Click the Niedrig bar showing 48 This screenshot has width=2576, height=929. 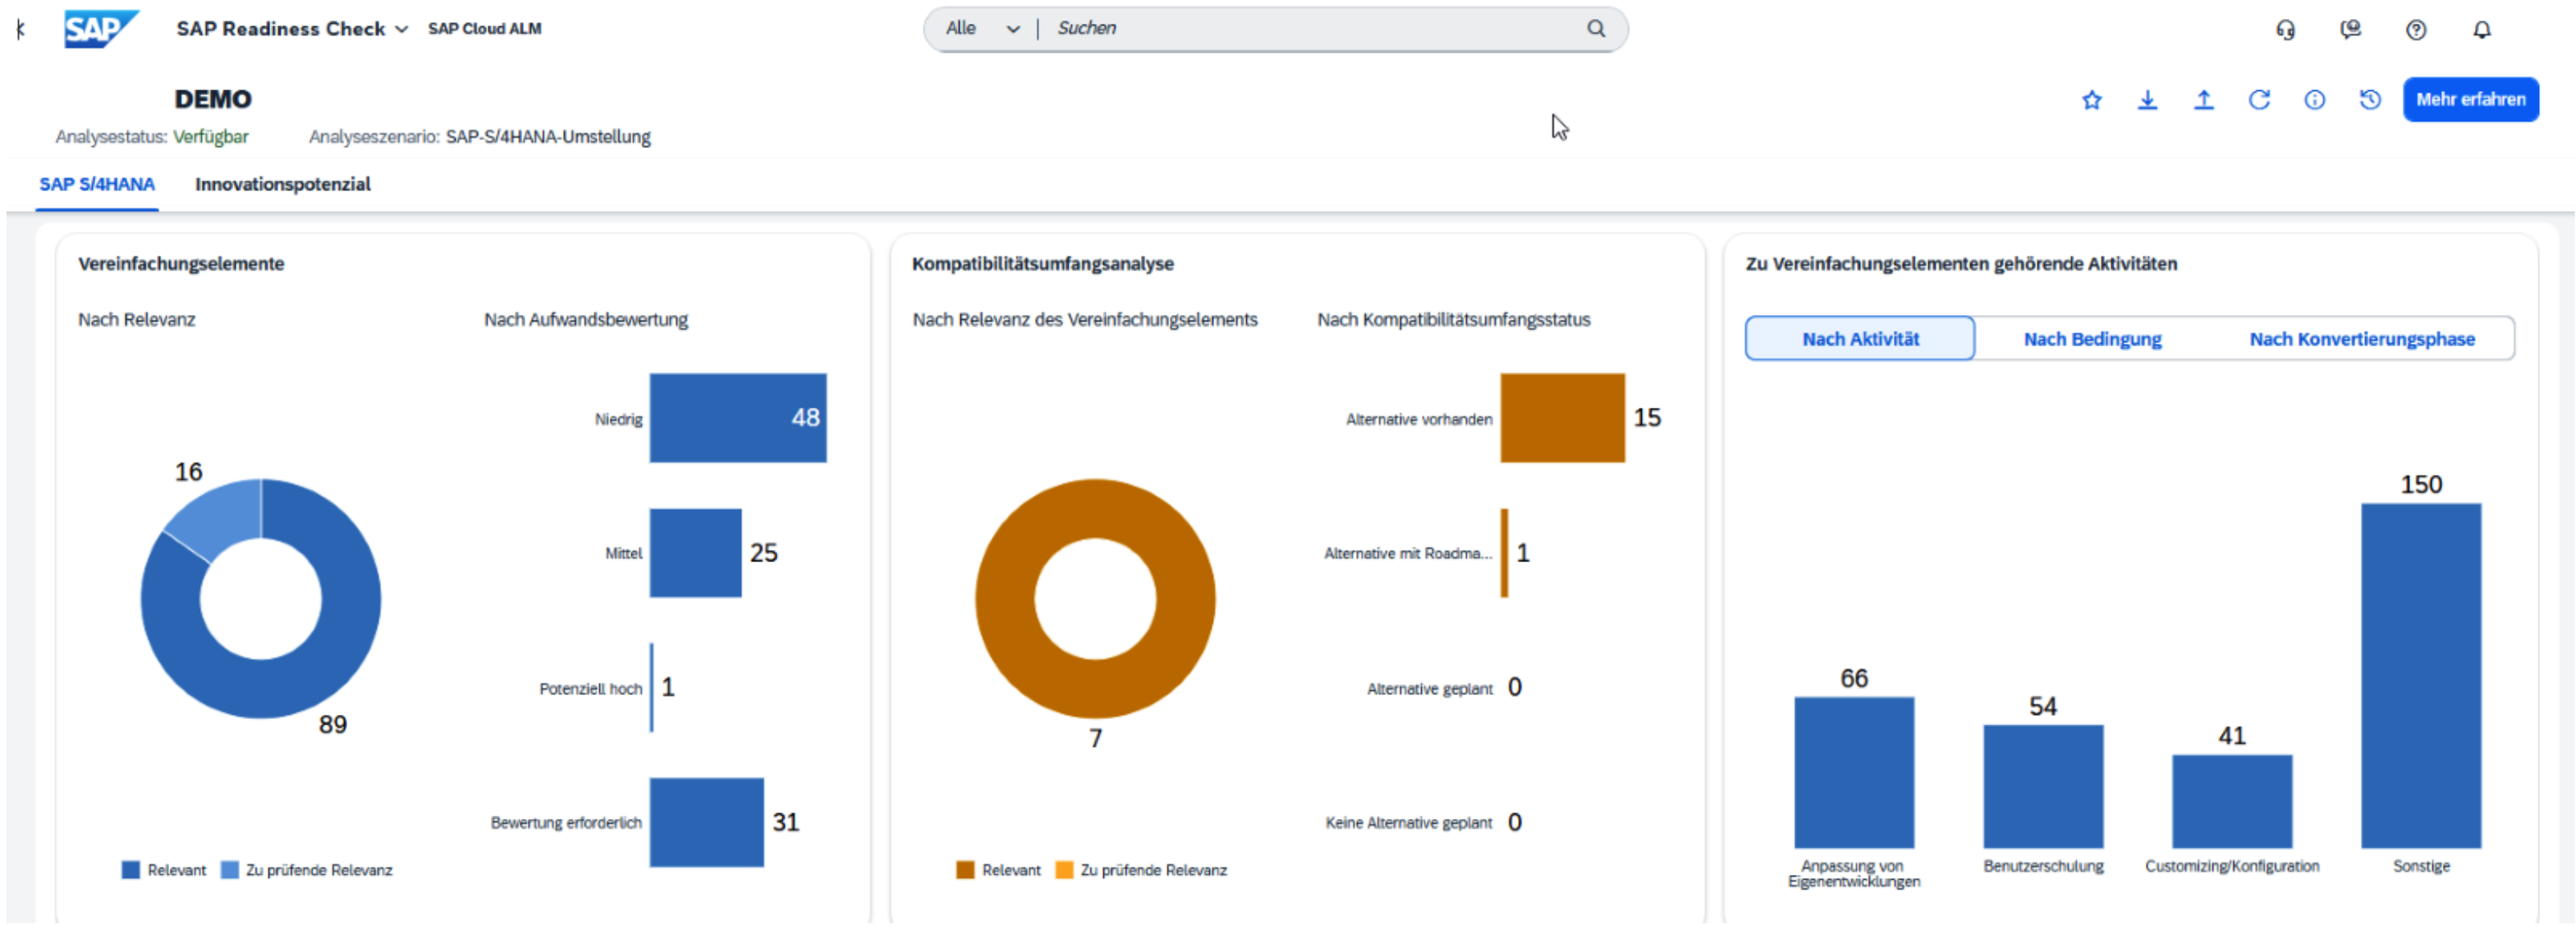pos(738,418)
